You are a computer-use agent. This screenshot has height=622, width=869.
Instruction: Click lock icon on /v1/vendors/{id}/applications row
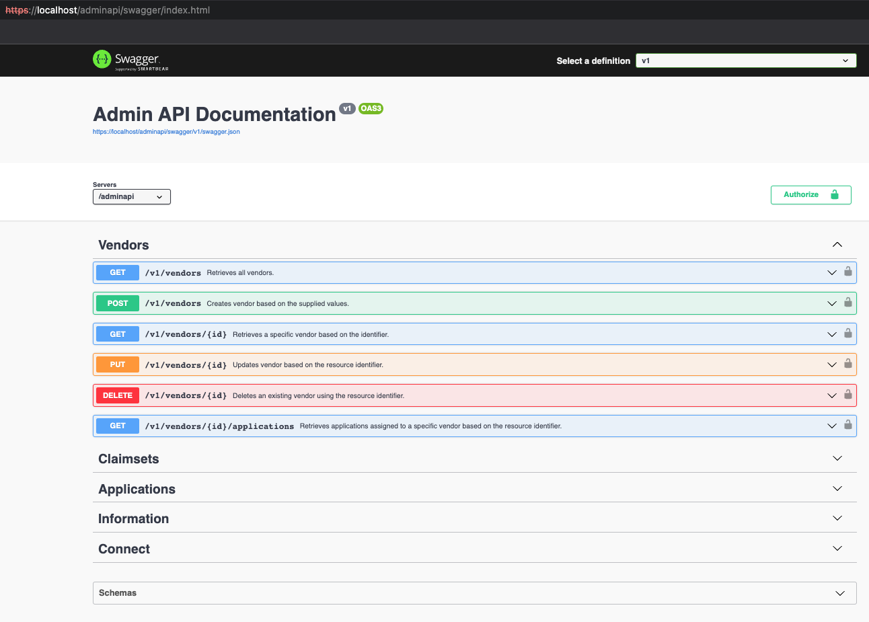point(848,425)
